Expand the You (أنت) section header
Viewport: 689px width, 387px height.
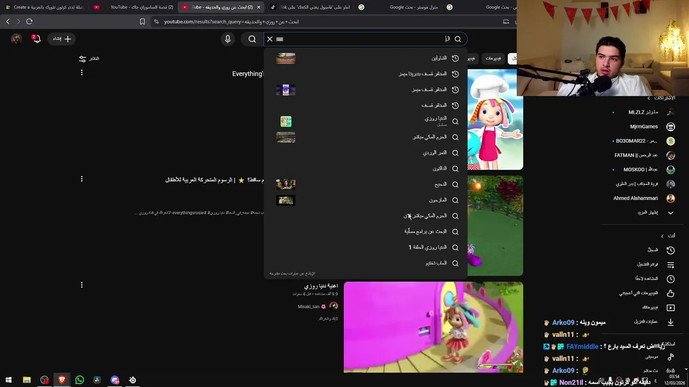[668, 235]
